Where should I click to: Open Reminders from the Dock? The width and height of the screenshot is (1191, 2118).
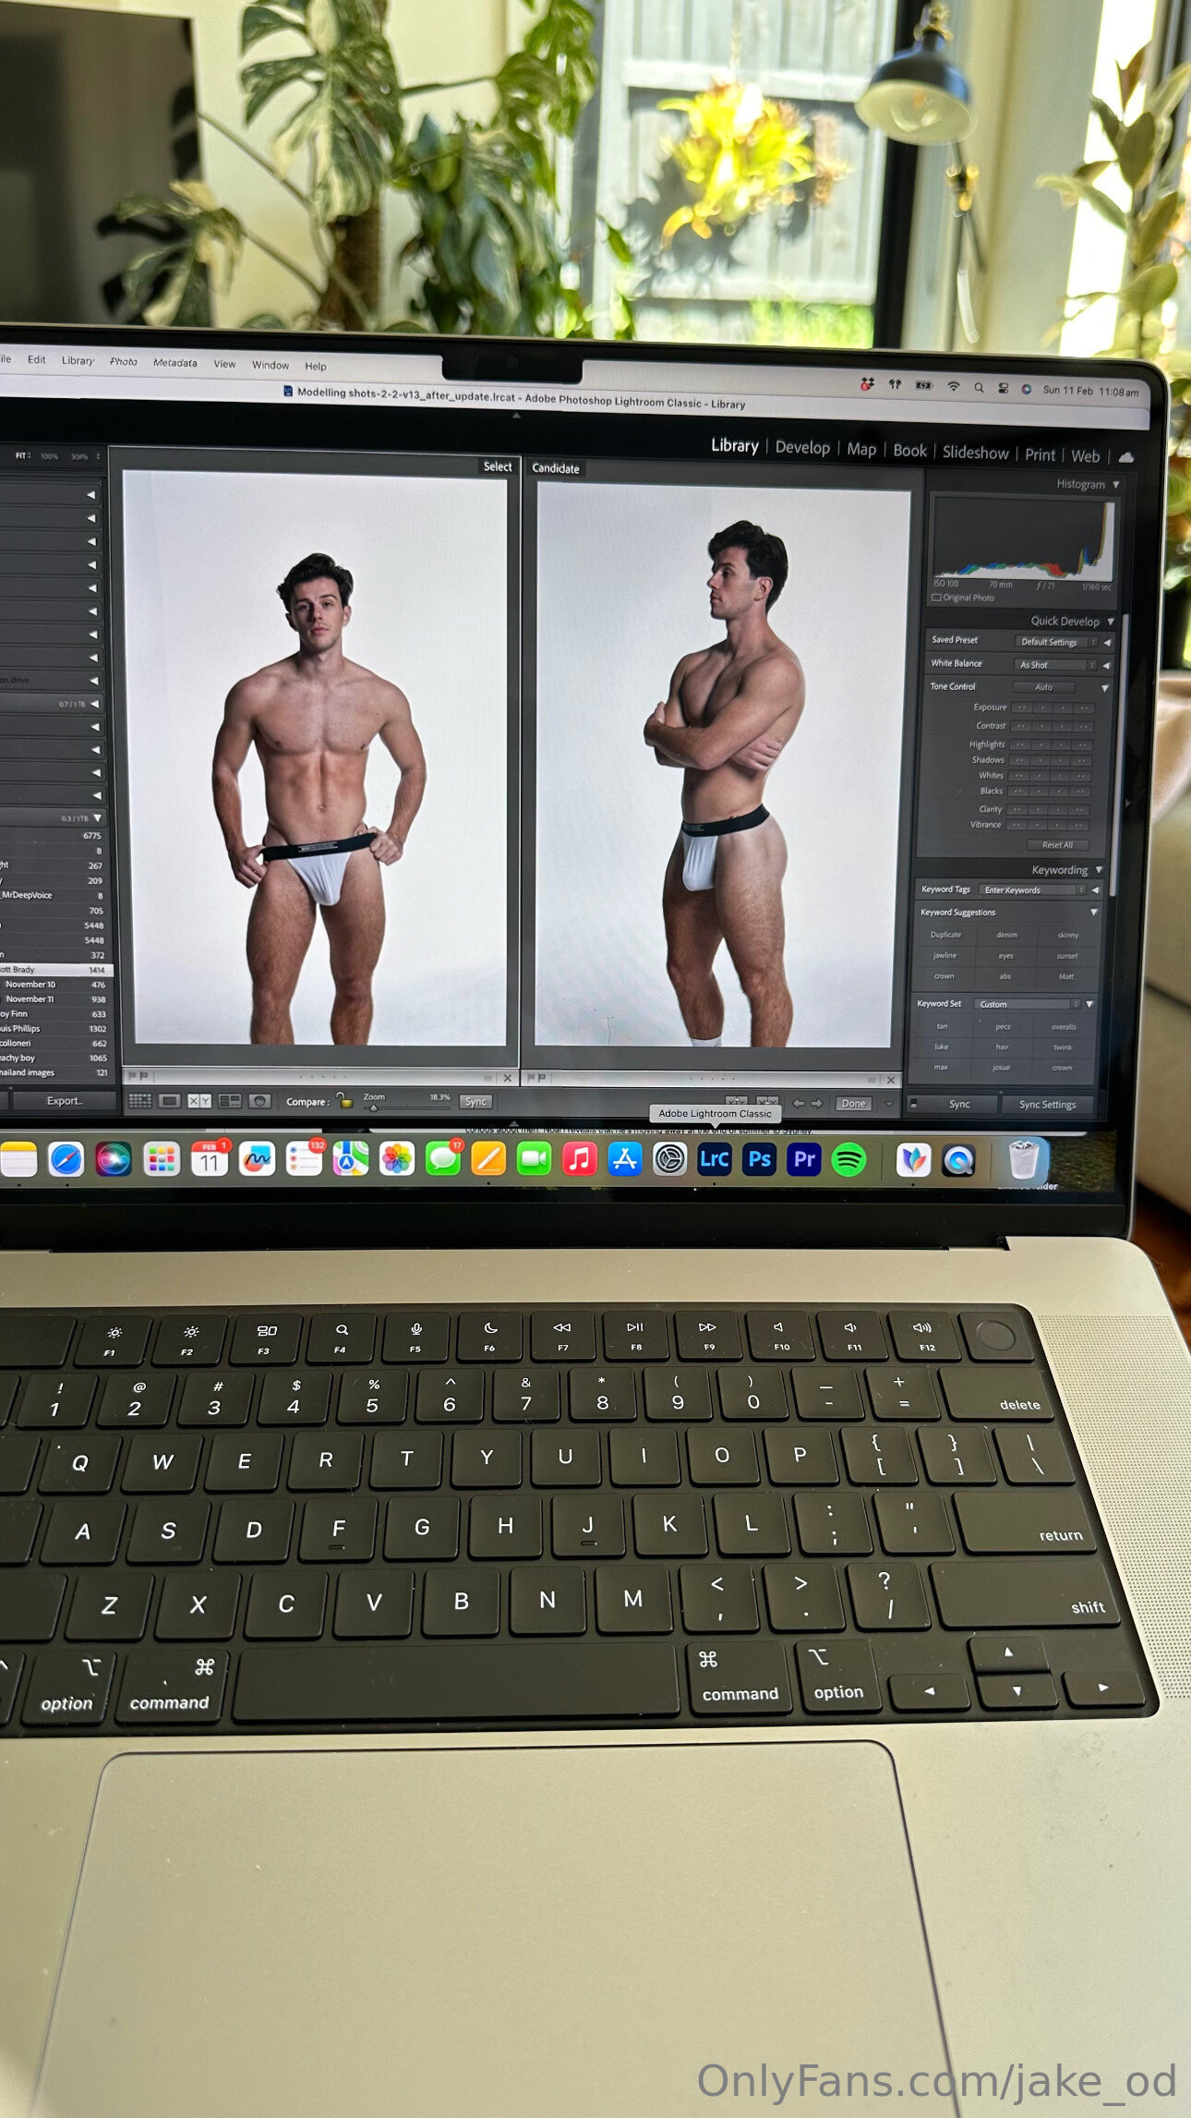pos(304,1158)
